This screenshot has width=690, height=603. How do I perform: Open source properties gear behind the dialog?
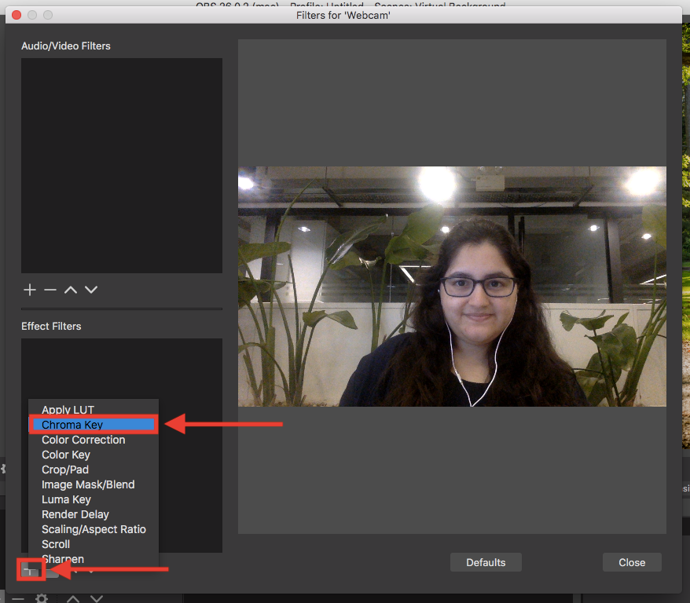click(x=41, y=598)
